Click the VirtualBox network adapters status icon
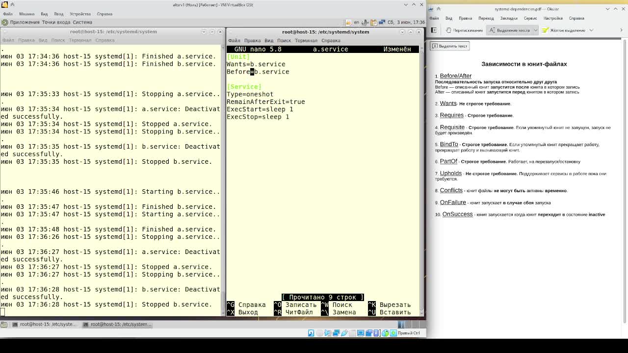Screen dimensions: 628x353 336,333
